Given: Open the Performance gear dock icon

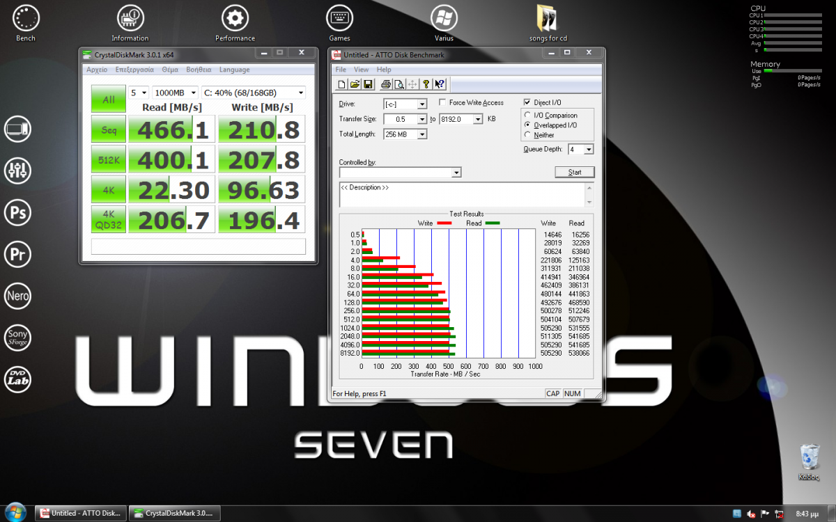Looking at the screenshot, I should pos(235,22).
